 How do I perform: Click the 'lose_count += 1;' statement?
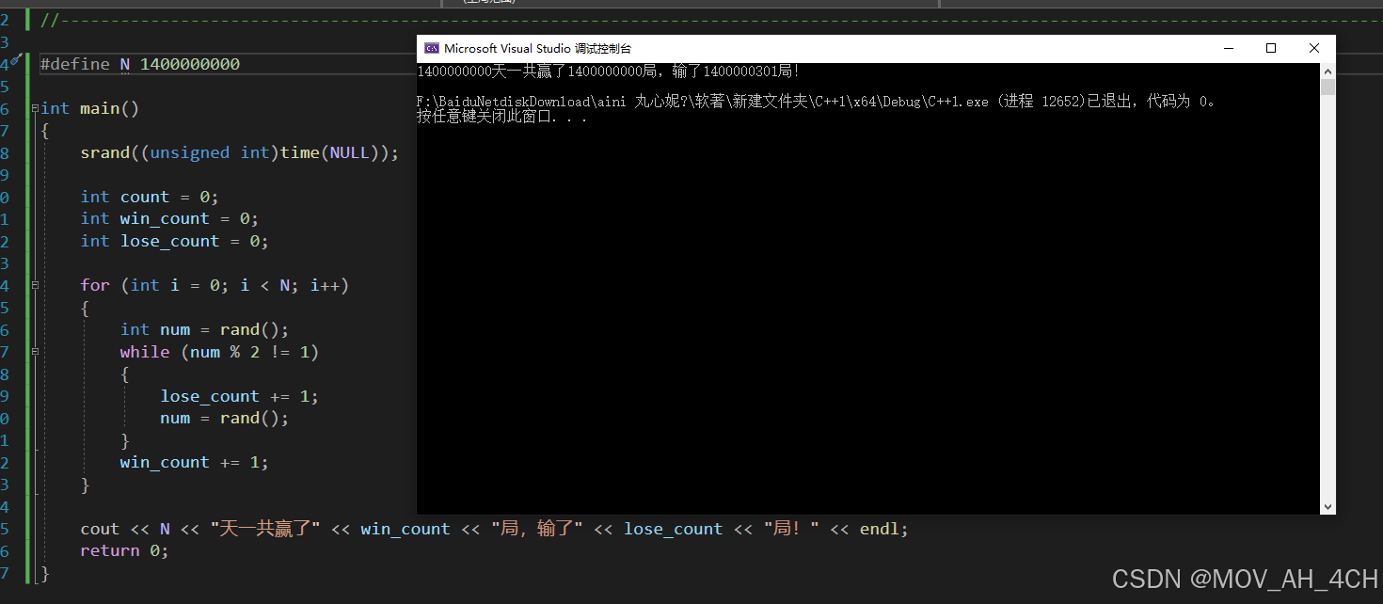pyautogui.click(x=240, y=396)
